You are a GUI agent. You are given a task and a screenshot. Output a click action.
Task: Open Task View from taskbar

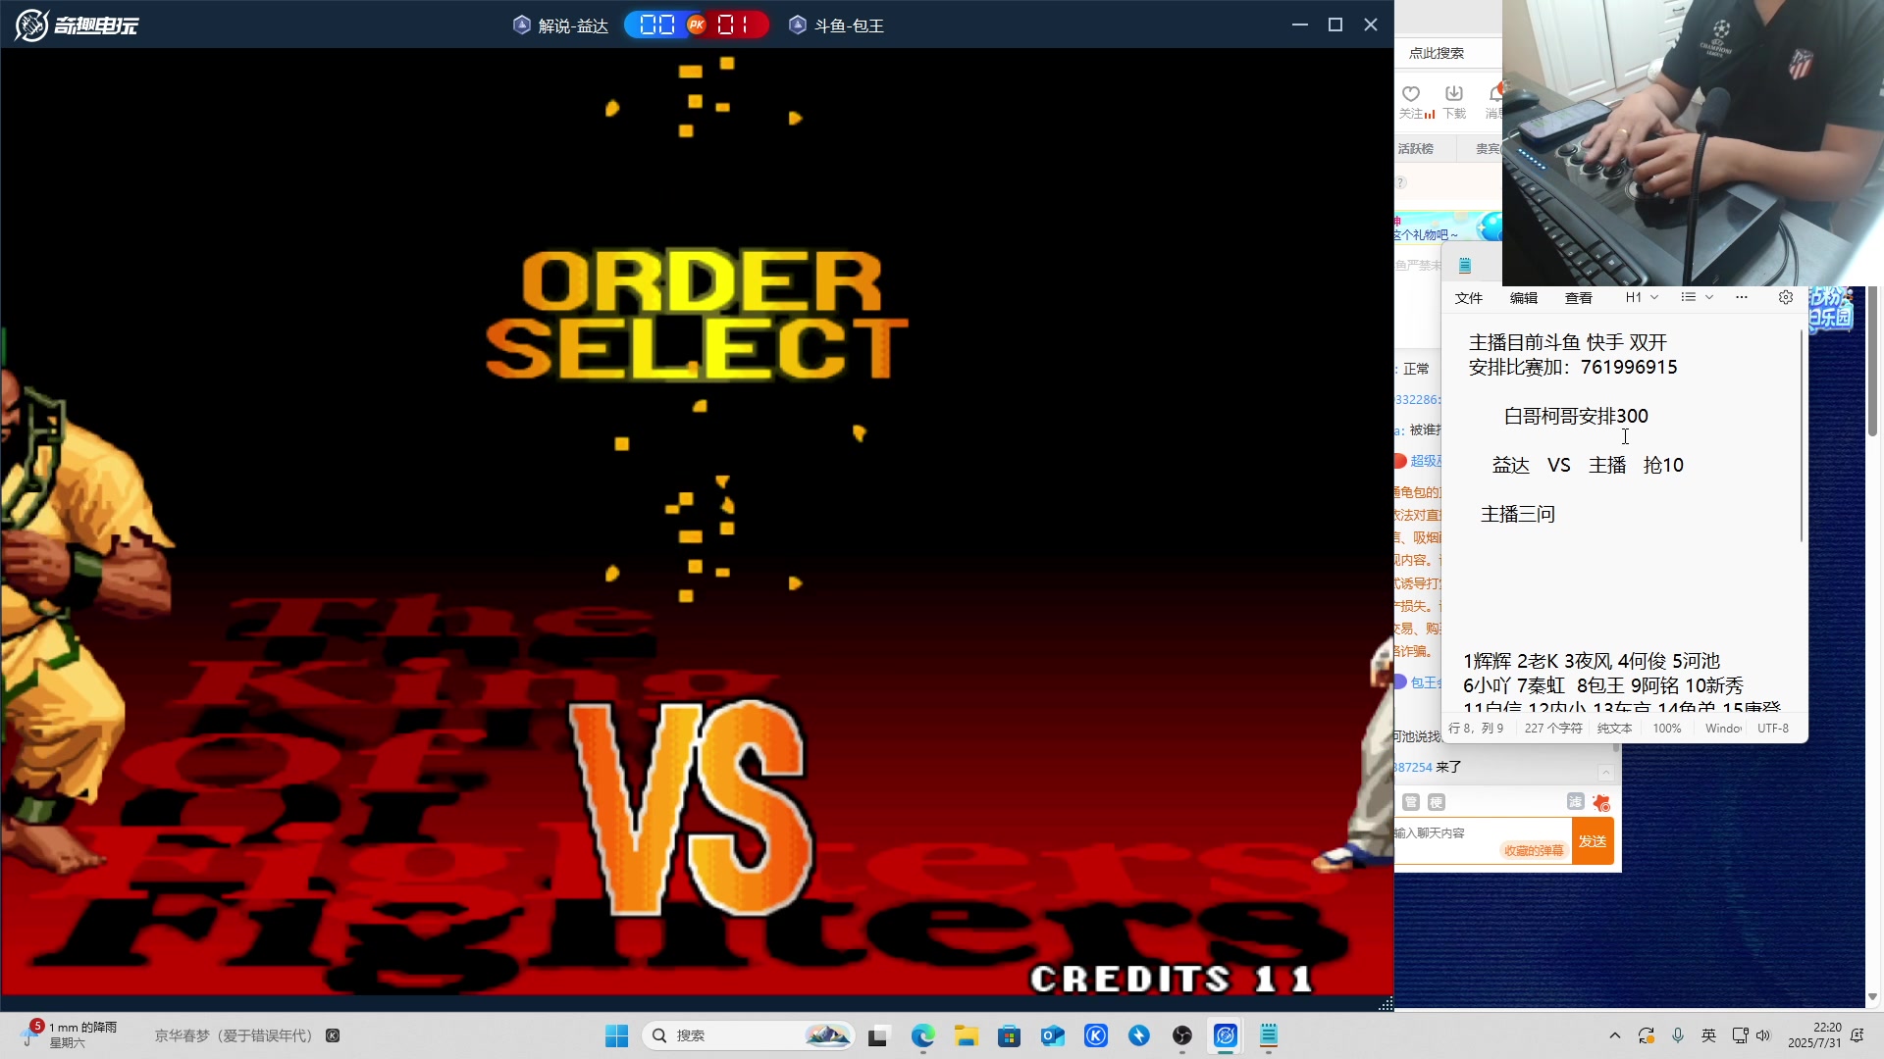pyautogui.click(x=878, y=1035)
